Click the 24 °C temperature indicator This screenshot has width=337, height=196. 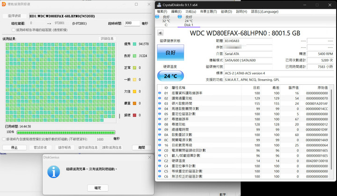point(170,76)
